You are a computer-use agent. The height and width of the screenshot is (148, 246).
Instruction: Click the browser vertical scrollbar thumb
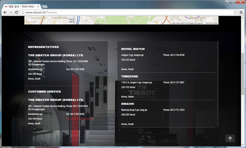pyautogui.click(x=243, y=73)
